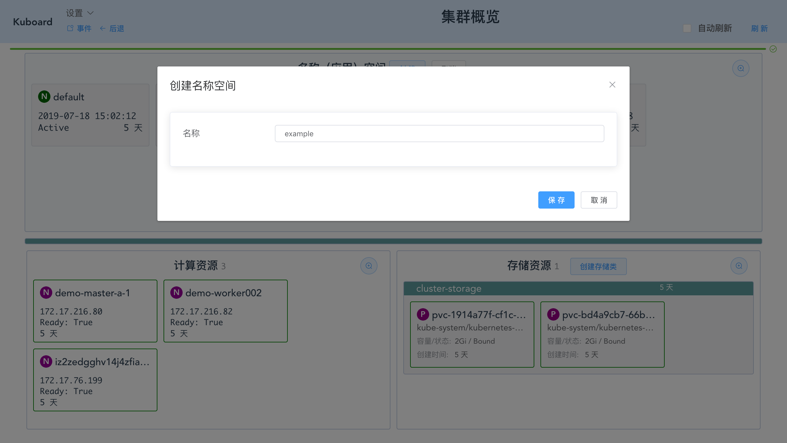The width and height of the screenshot is (787, 443).
Task: Click the N icon on demo-master-a-1 node card
Action: tap(46, 293)
